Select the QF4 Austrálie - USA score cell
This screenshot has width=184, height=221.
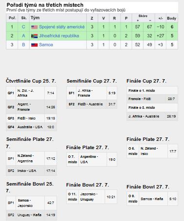[51, 127]
